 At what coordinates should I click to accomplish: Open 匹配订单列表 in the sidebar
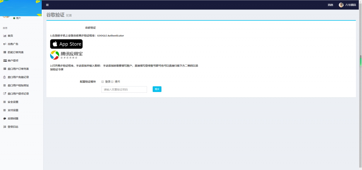pos(16,52)
